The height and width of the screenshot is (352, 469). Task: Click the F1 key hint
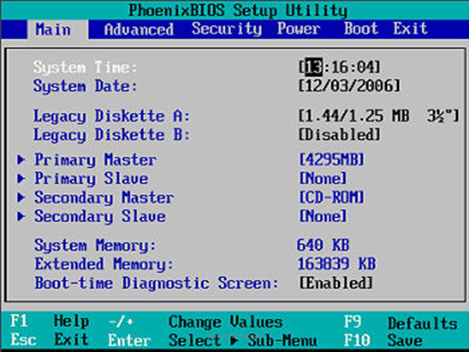tap(19, 321)
